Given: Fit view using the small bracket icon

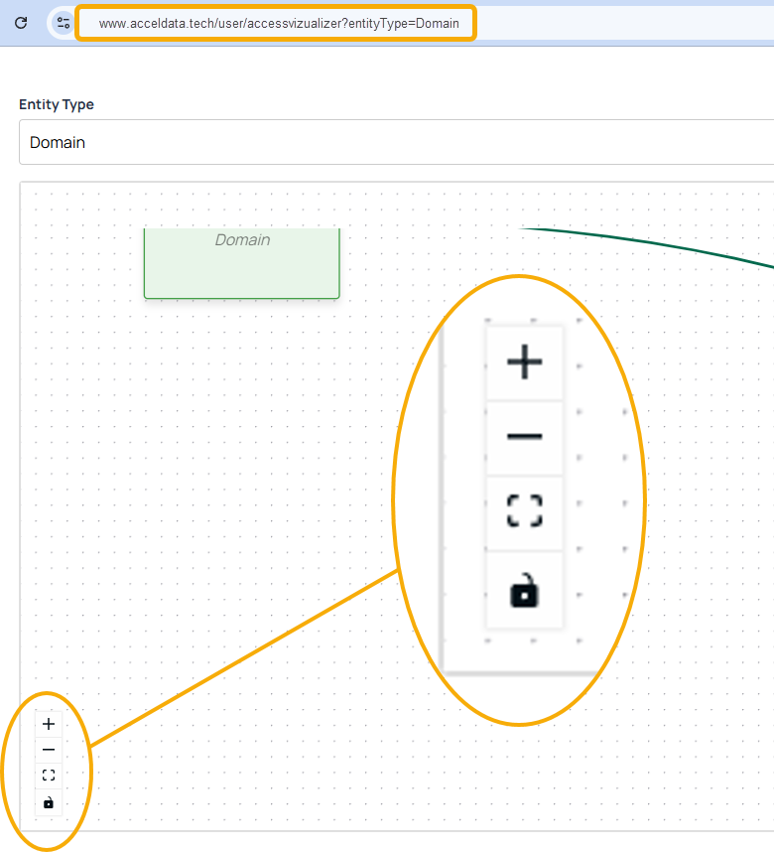Looking at the screenshot, I should coord(49,776).
